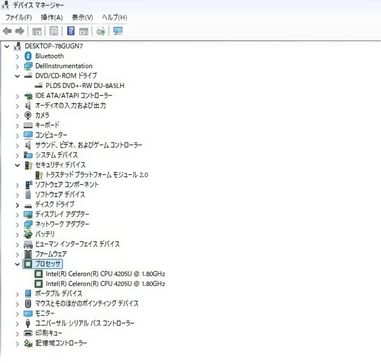This screenshot has height=363, width=381.
Task: Click the Back arrow toolbar icon
Action: (7, 31)
